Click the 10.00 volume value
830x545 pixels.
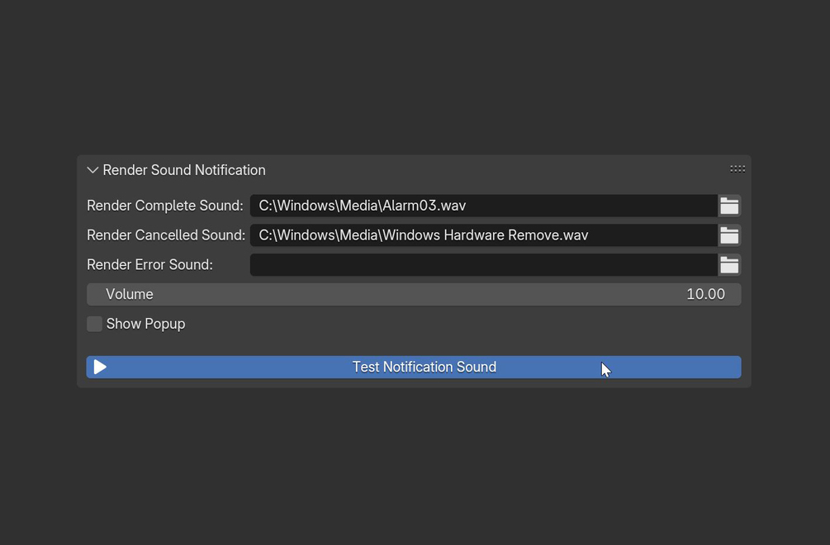[705, 295]
